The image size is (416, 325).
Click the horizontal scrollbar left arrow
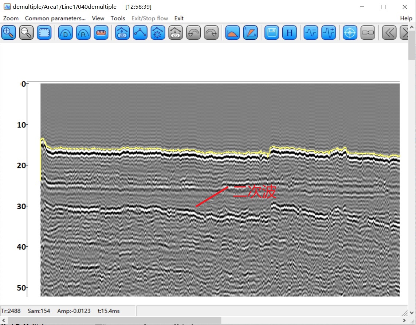(x=3, y=321)
